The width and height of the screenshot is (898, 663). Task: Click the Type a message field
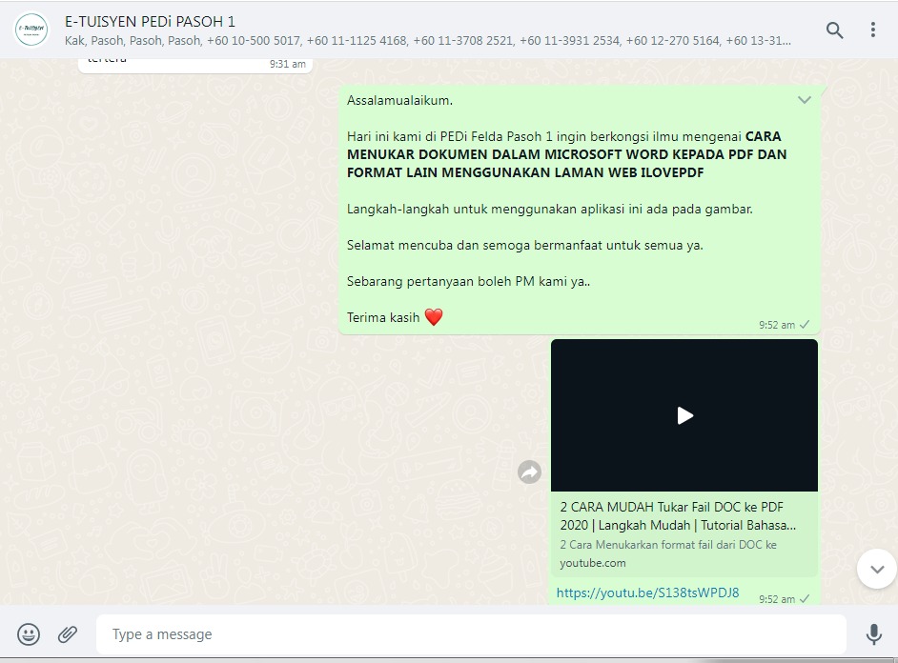click(x=471, y=633)
